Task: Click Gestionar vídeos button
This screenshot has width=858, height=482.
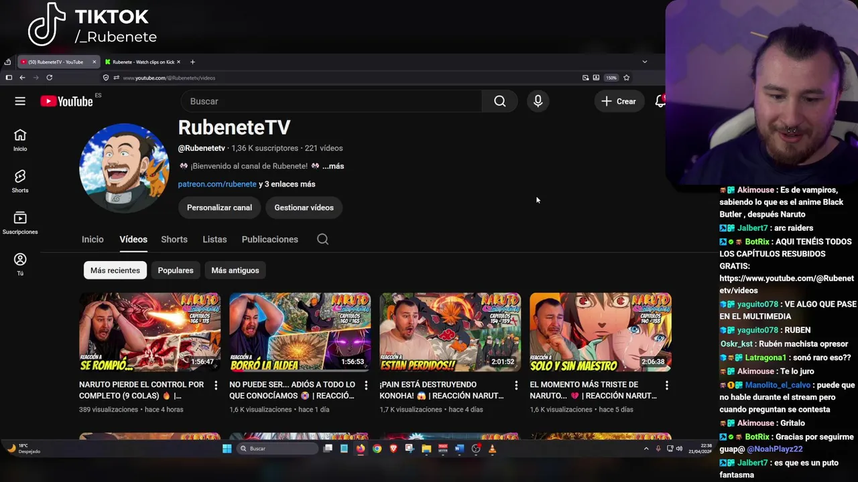Action: tap(304, 208)
